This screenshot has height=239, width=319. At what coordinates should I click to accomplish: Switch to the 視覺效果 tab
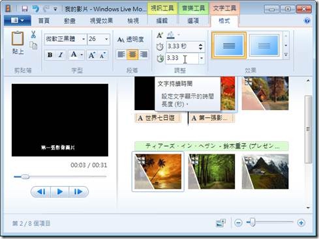[x=101, y=21]
